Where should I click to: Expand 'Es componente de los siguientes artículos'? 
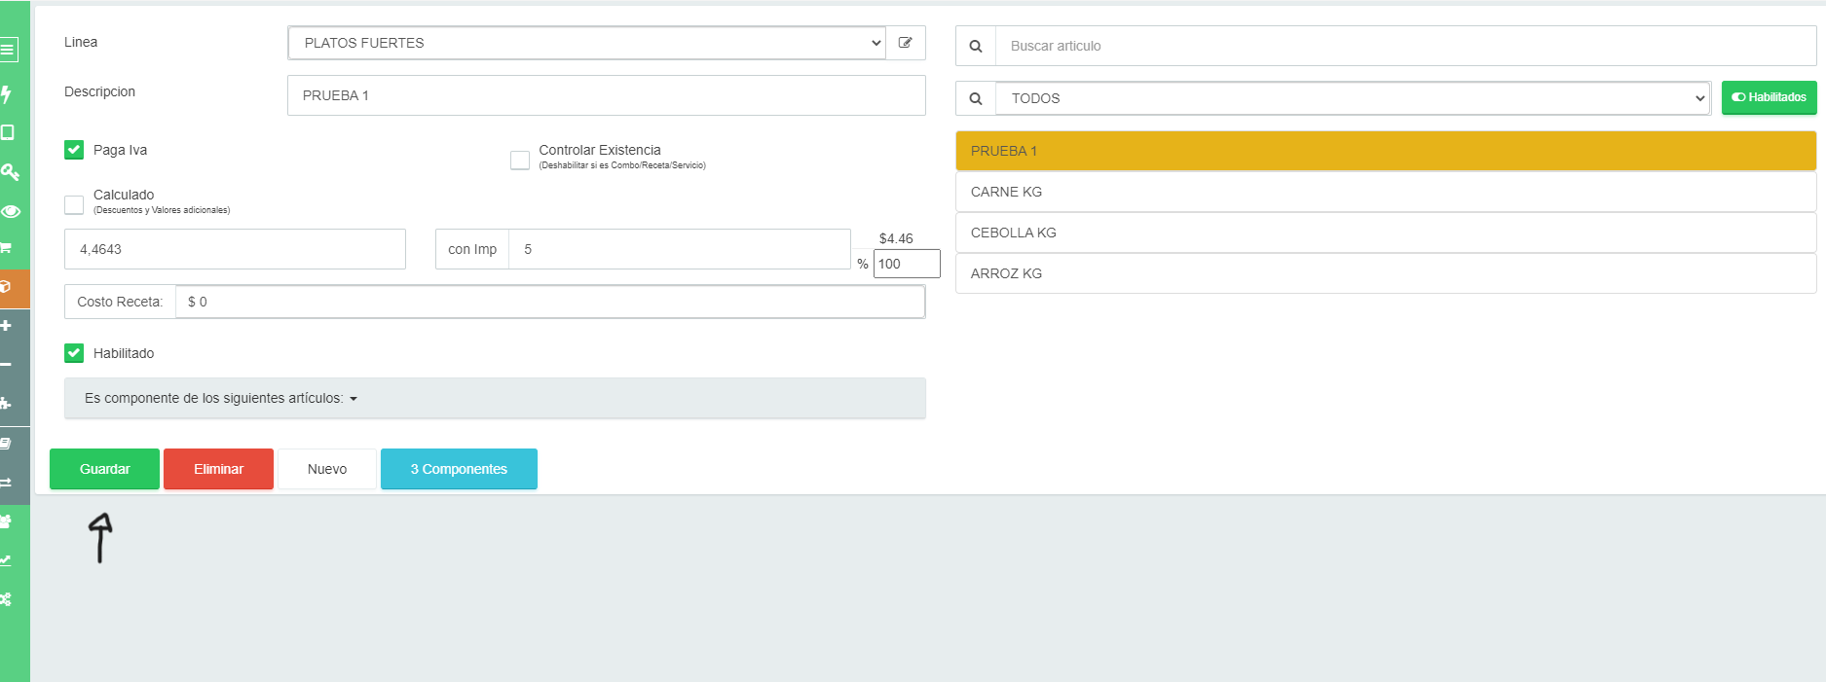(x=221, y=398)
